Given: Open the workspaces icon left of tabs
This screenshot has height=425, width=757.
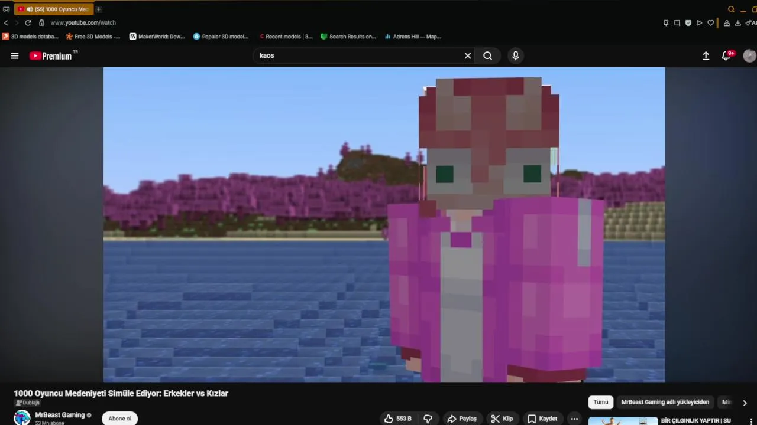Looking at the screenshot, I should point(6,9).
